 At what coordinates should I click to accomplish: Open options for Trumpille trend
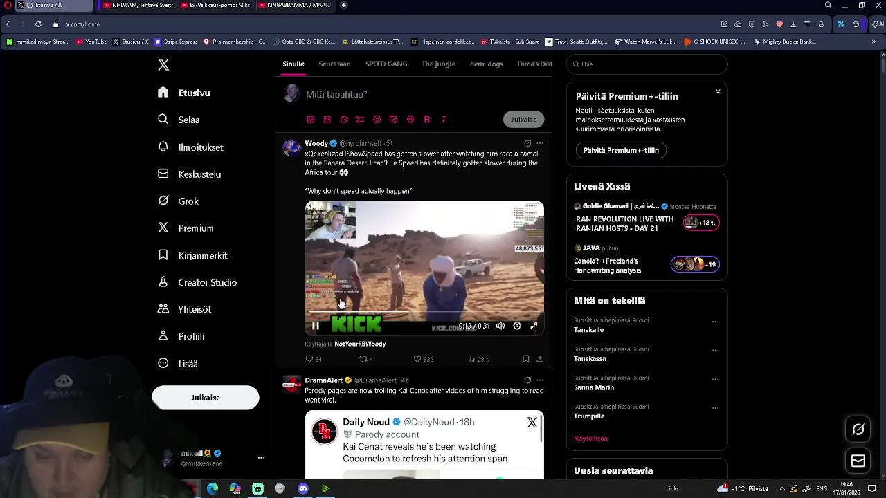[716, 408]
